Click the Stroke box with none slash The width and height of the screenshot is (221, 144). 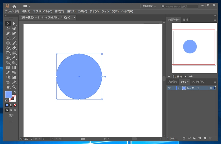(14, 100)
